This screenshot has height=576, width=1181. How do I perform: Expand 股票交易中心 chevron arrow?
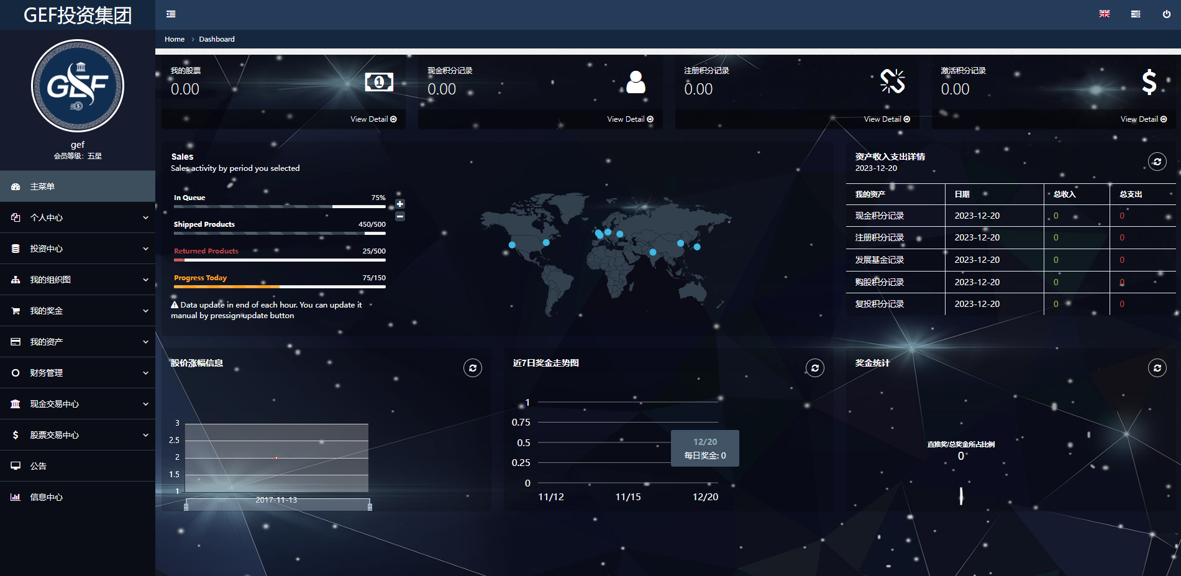point(145,435)
